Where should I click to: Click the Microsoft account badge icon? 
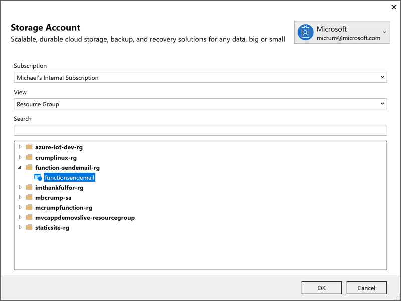pos(305,32)
